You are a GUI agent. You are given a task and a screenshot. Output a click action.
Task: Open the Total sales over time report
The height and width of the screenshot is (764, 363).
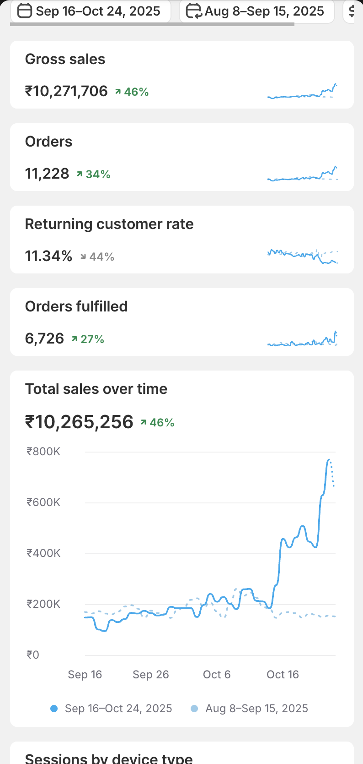pyautogui.click(x=96, y=389)
